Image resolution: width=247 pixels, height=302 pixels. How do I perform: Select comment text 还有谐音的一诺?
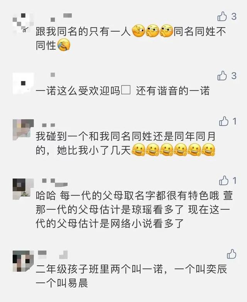point(173,91)
